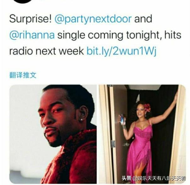
Task: Click the pink flower in her hair
Action: tap(147, 107)
